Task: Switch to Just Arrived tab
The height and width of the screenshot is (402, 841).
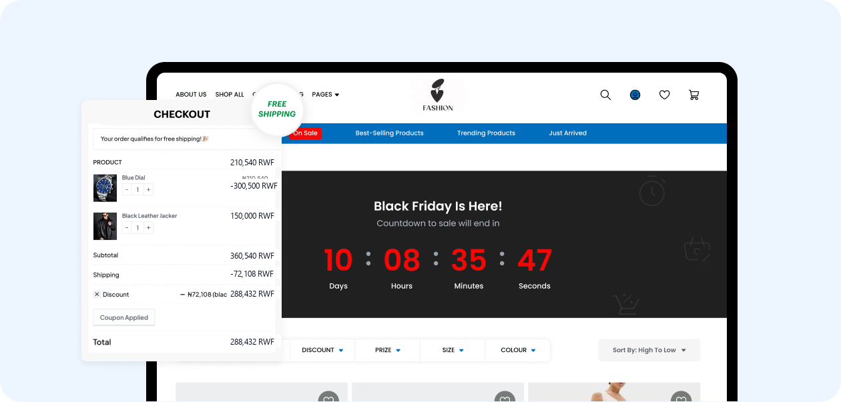Action: [x=568, y=133]
